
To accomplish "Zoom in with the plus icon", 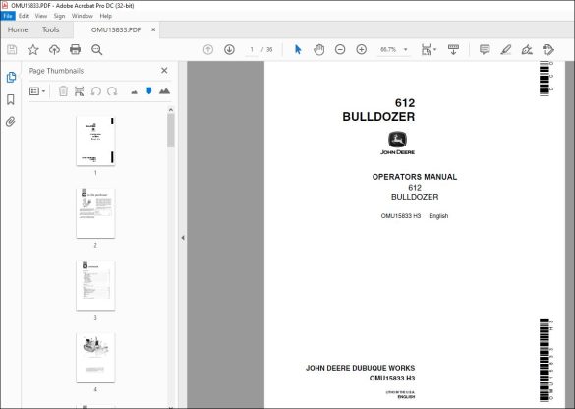I will (361, 49).
